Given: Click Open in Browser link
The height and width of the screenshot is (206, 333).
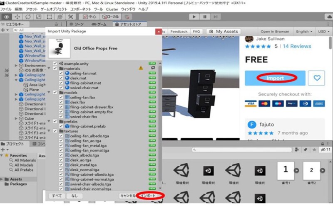Looking at the screenshot, I should [x=275, y=32].
